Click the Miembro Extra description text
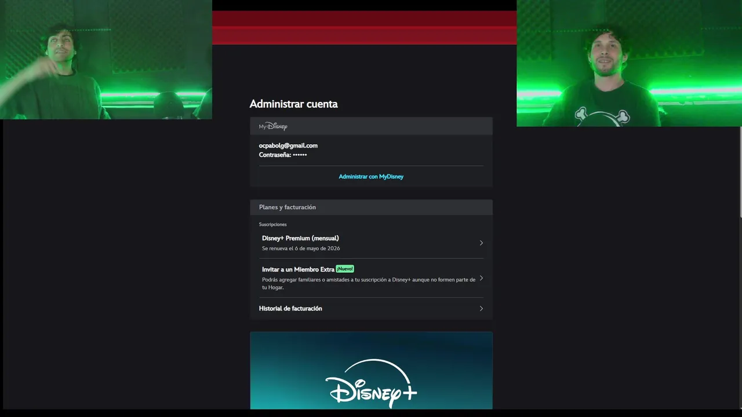Screen dimensions: 742x417 coord(369,283)
